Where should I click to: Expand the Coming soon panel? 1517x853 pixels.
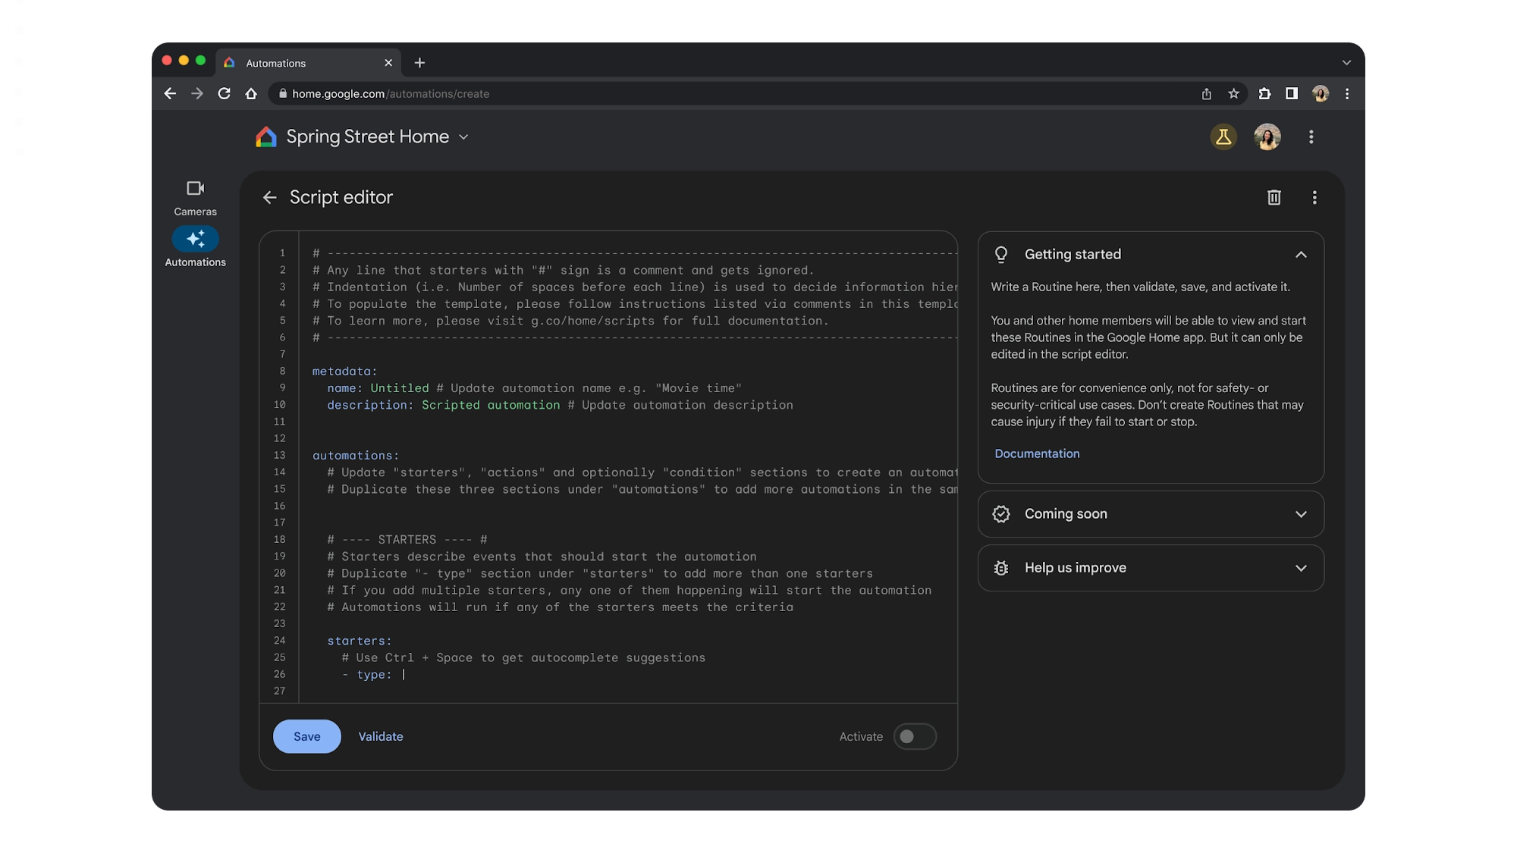point(1301,514)
